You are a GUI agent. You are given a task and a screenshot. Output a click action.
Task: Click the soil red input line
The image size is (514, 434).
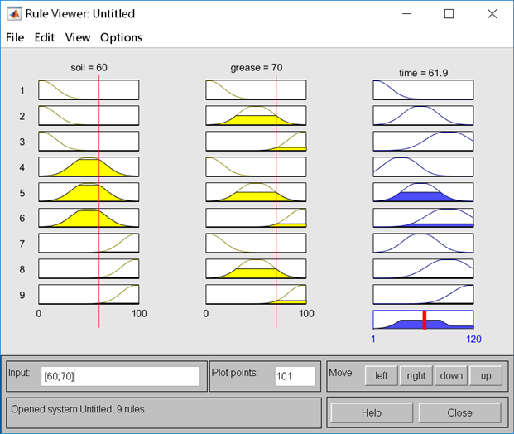pos(98,200)
